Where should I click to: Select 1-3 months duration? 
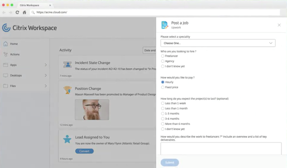pyautogui.click(x=163, y=113)
